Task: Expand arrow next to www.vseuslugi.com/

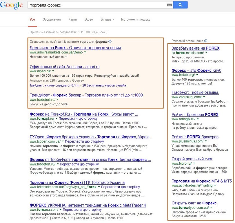Action: [x=204, y=97]
